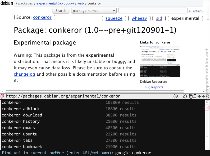Switch to the sid distribution
The image size is (210, 156).
159,18
